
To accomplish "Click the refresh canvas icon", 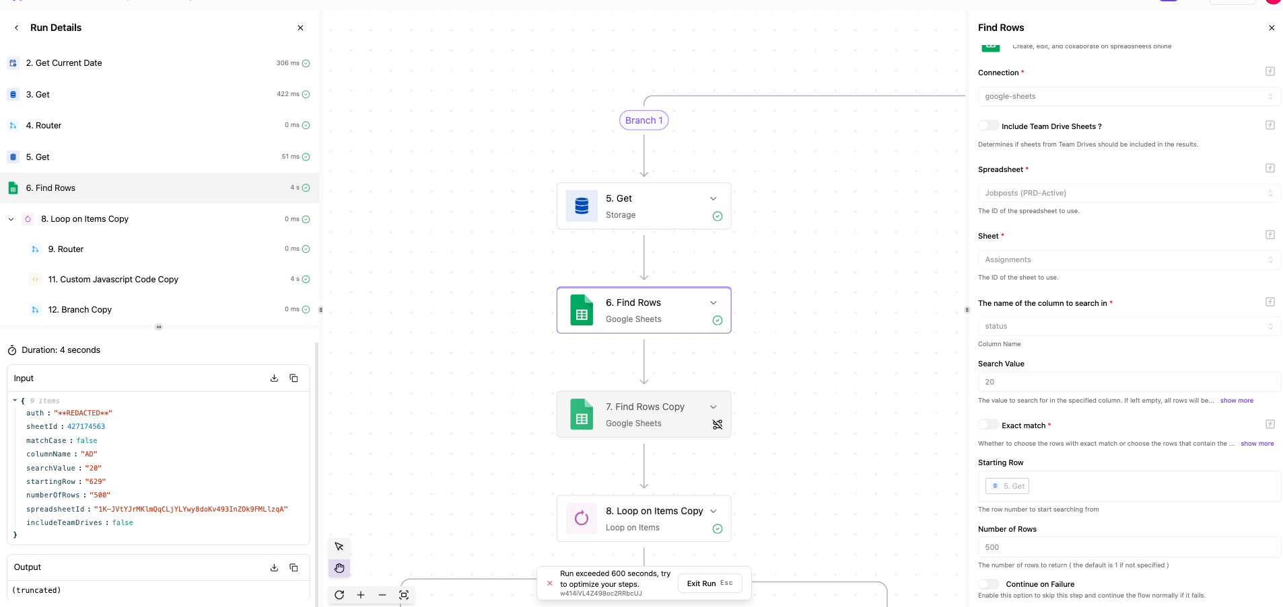I will click(x=339, y=595).
